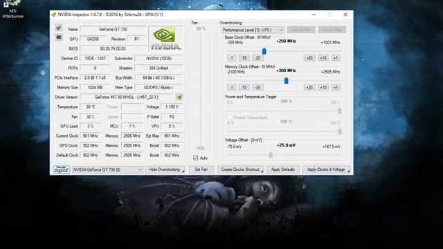Open the NVIDIA GeForce GT 730 (0) GPU selector
This screenshot has height=249, width=443.
click(x=107, y=169)
